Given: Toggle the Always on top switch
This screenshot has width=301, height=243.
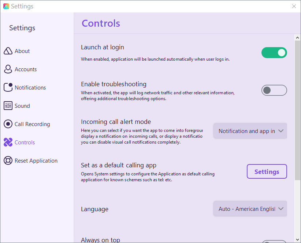Looking at the screenshot, I should [x=274, y=241].
